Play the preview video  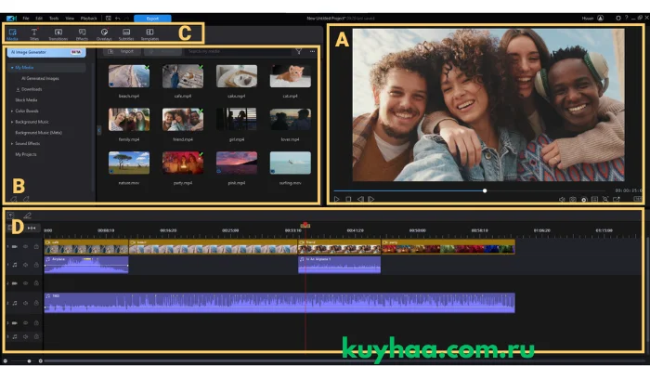click(336, 200)
